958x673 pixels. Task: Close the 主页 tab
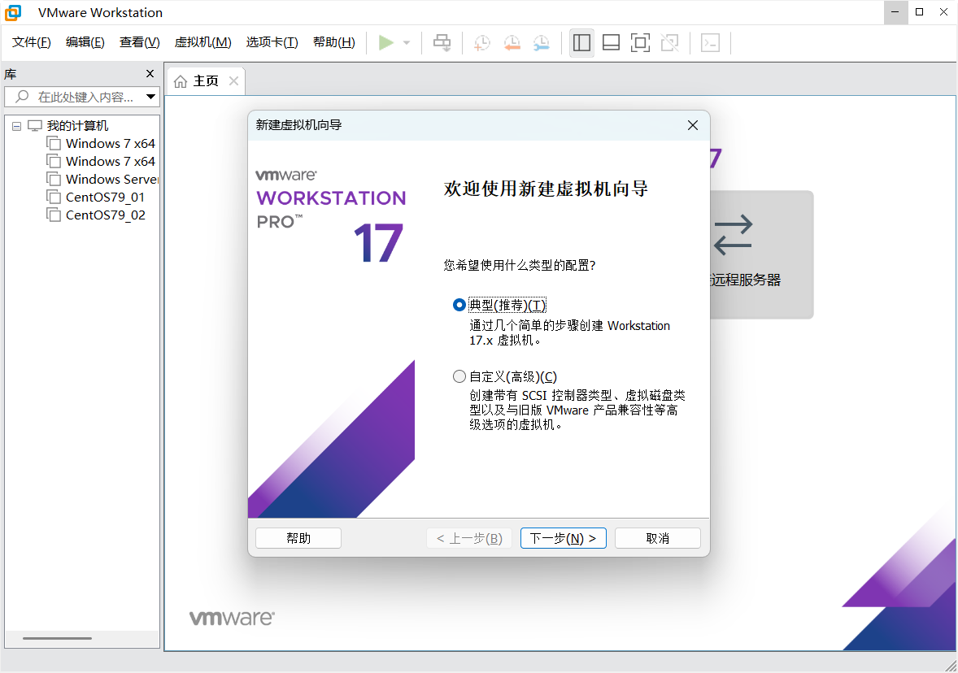coord(233,80)
